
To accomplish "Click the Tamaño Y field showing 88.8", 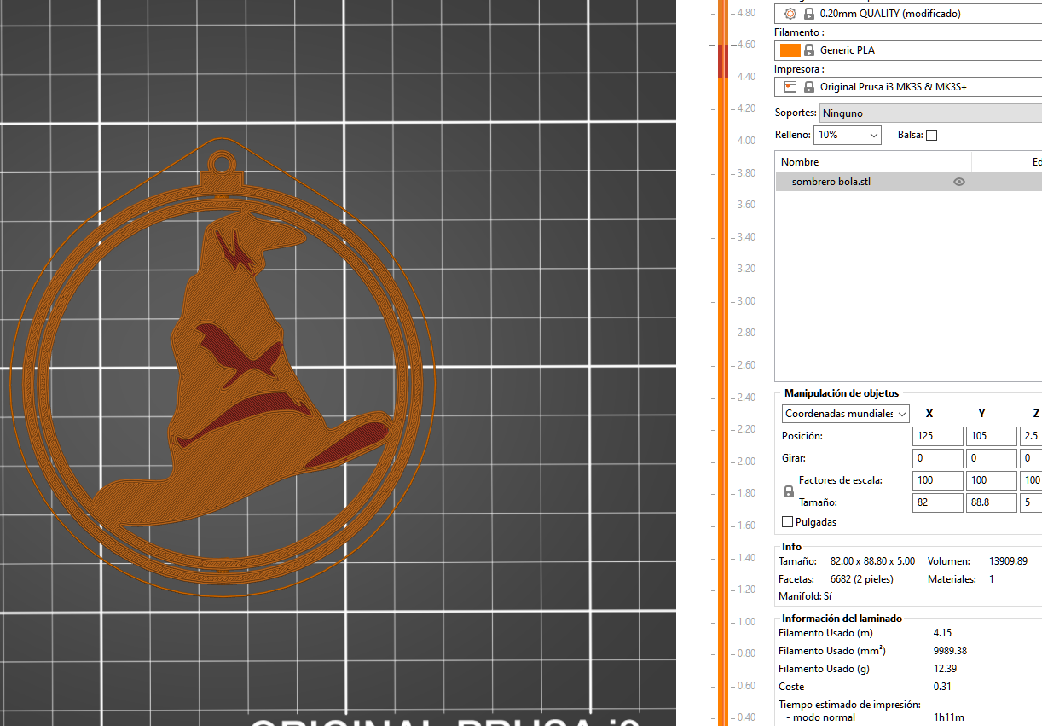I will pos(991,502).
